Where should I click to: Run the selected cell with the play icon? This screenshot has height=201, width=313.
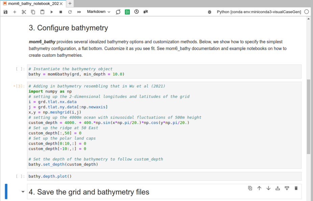[x=52, y=12]
